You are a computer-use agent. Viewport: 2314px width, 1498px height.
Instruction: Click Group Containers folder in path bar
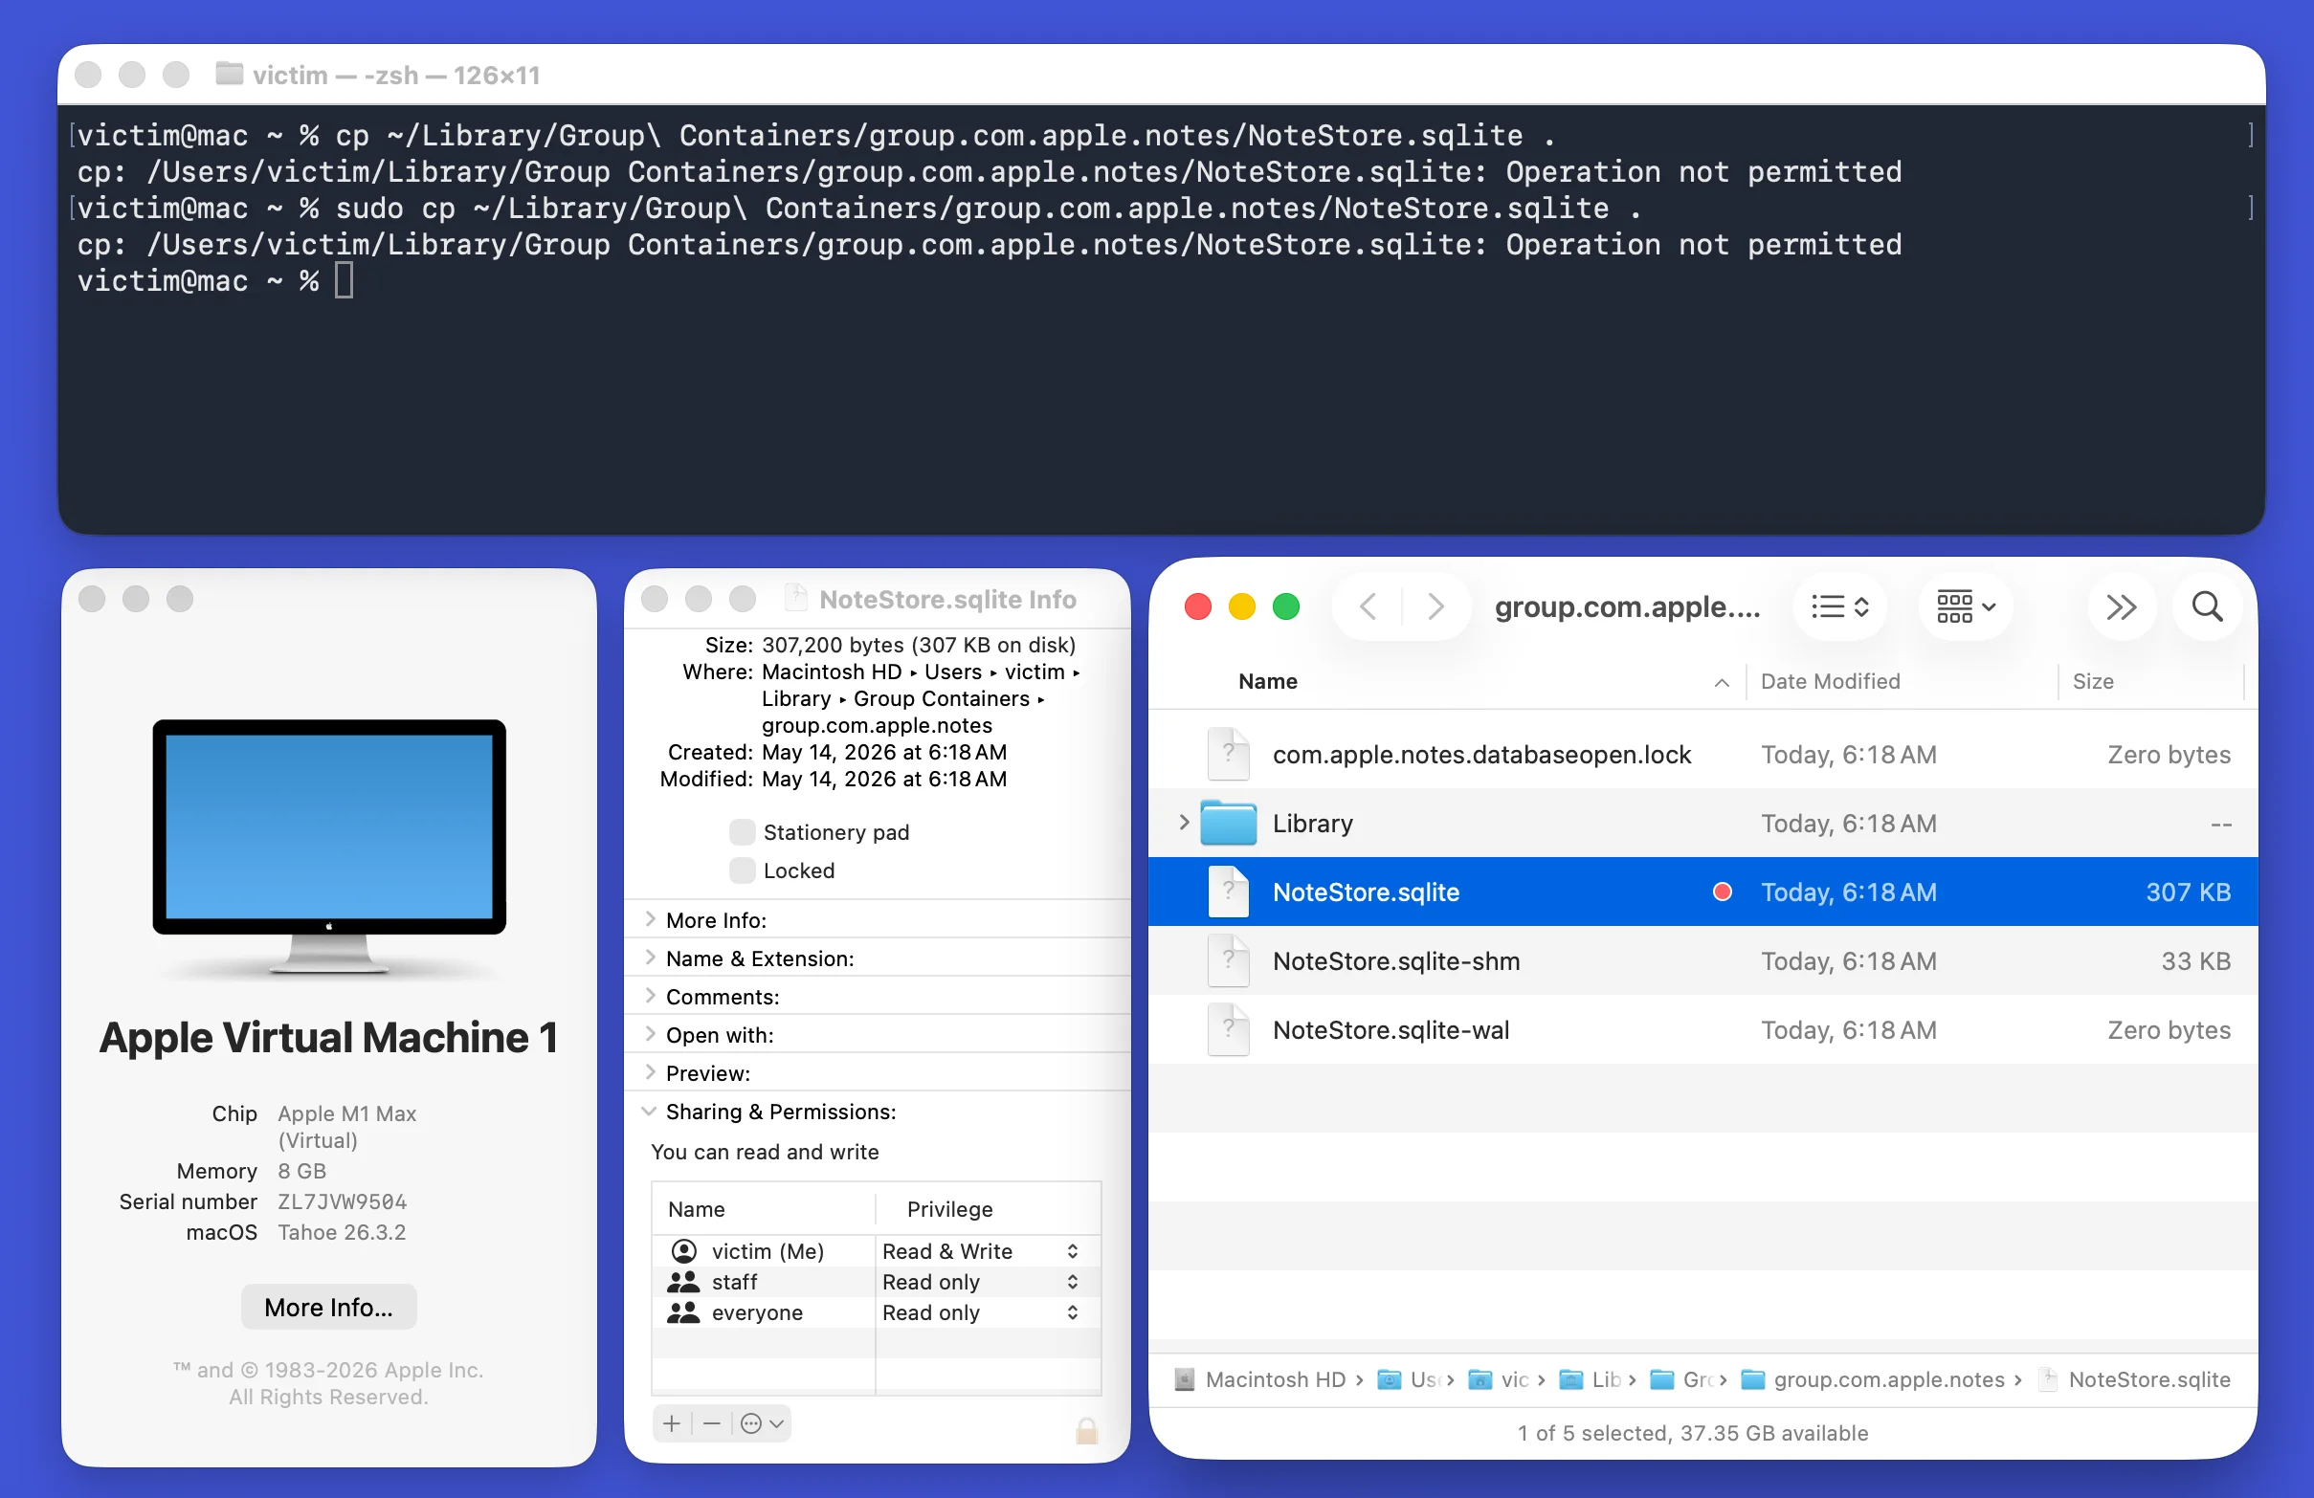point(1681,1379)
